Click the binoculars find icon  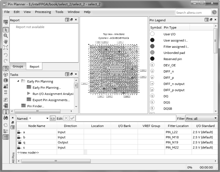tap(6, 118)
